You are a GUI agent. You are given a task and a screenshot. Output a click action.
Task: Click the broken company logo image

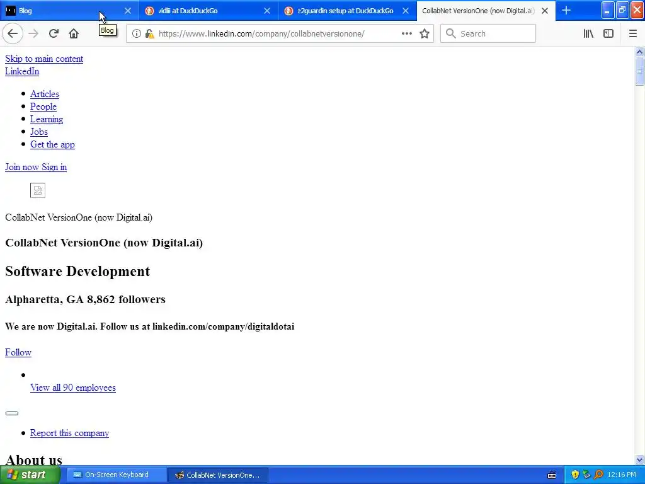pos(37,190)
